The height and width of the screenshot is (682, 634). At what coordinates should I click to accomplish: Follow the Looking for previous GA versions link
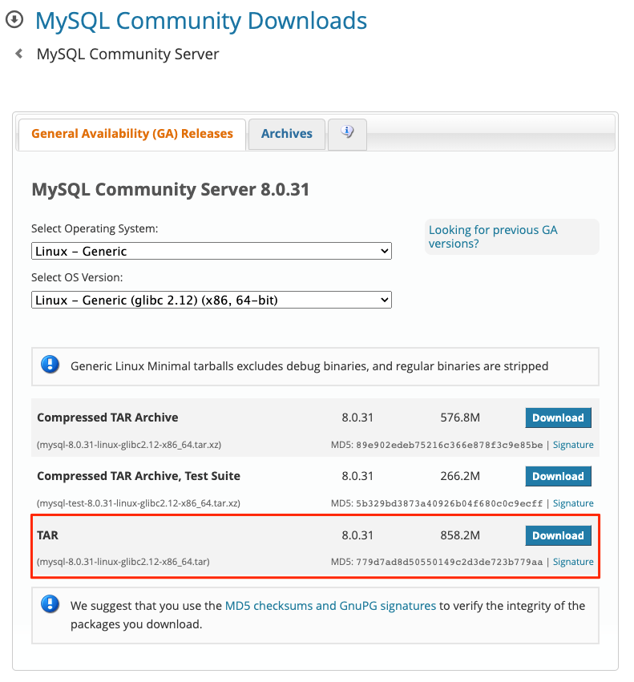(x=493, y=236)
